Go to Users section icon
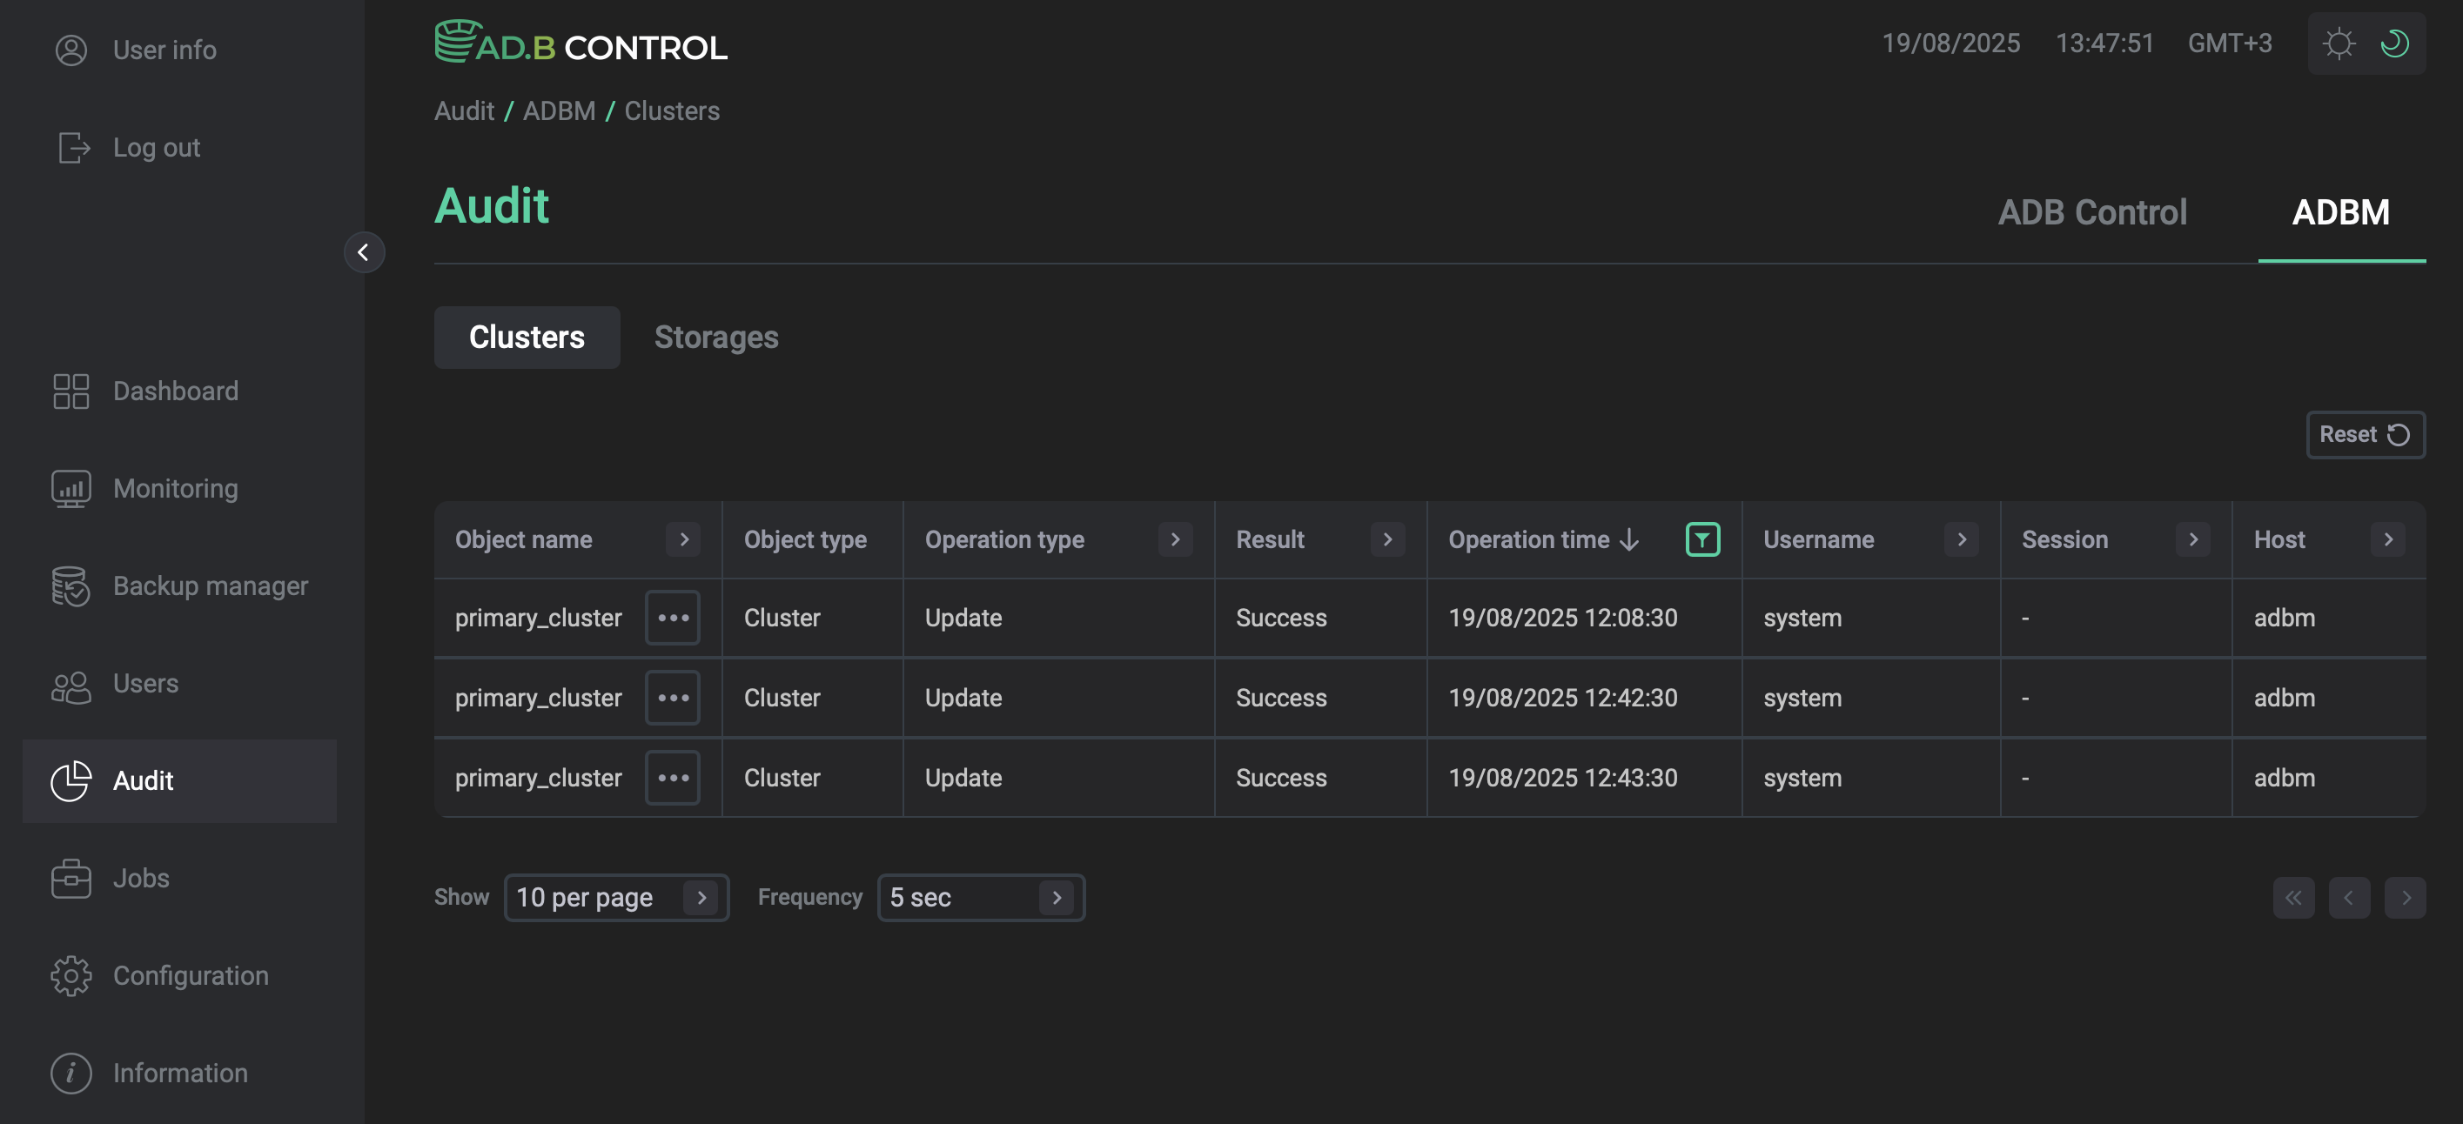Viewport: 2463px width, 1124px height. click(x=70, y=685)
